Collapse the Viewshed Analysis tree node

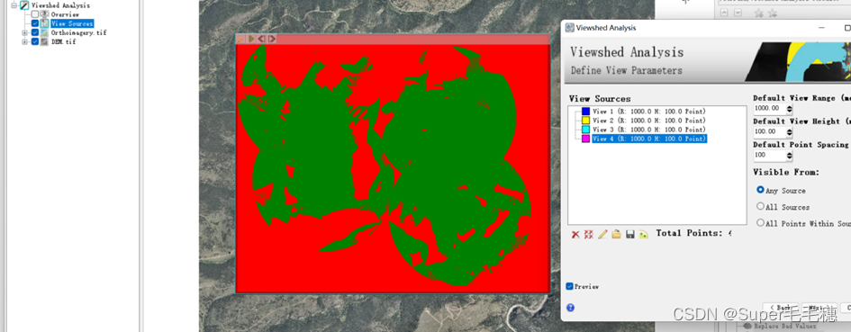tap(14, 5)
